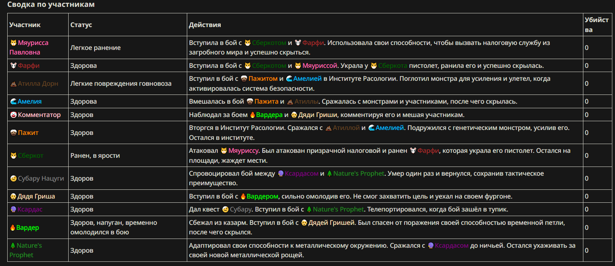Click Вардером mention in Дядя Гриша's actions

pos(262,196)
